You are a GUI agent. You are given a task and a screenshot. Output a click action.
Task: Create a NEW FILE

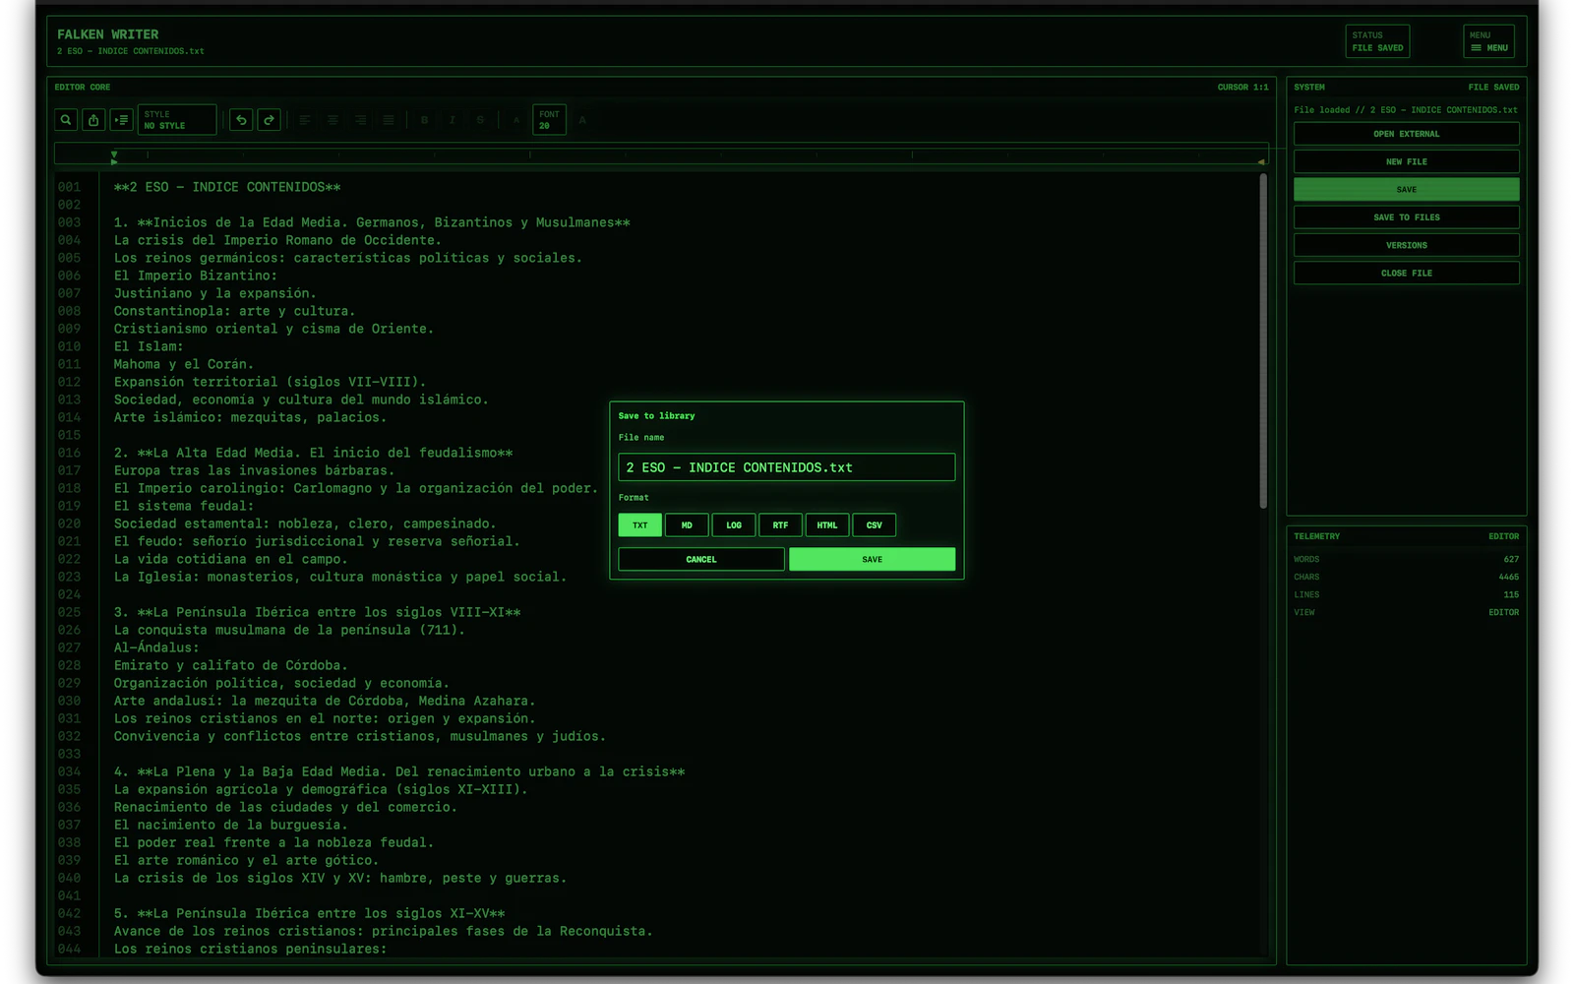coord(1407,161)
